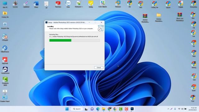199x112 pixels.
Task: Launch the Notepad++ desktop shortcut
Action: 79,4
